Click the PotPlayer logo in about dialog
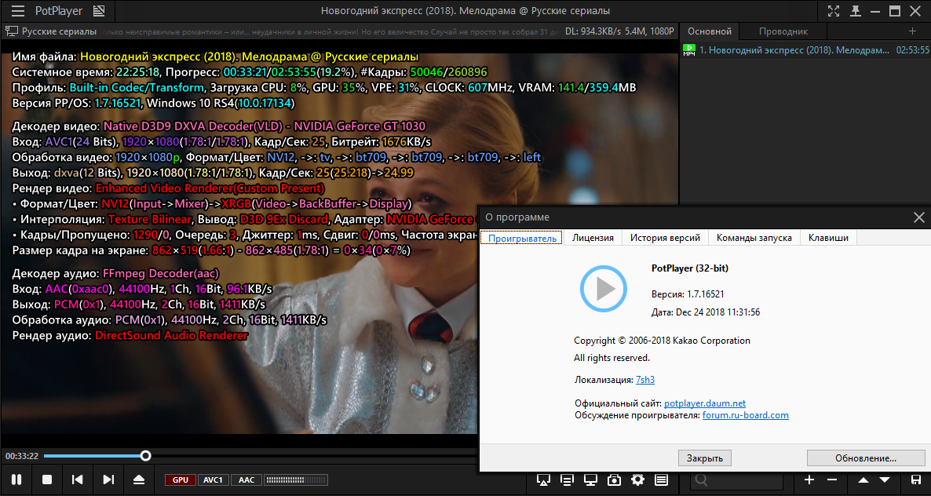The image size is (931, 496). click(x=603, y=289)
